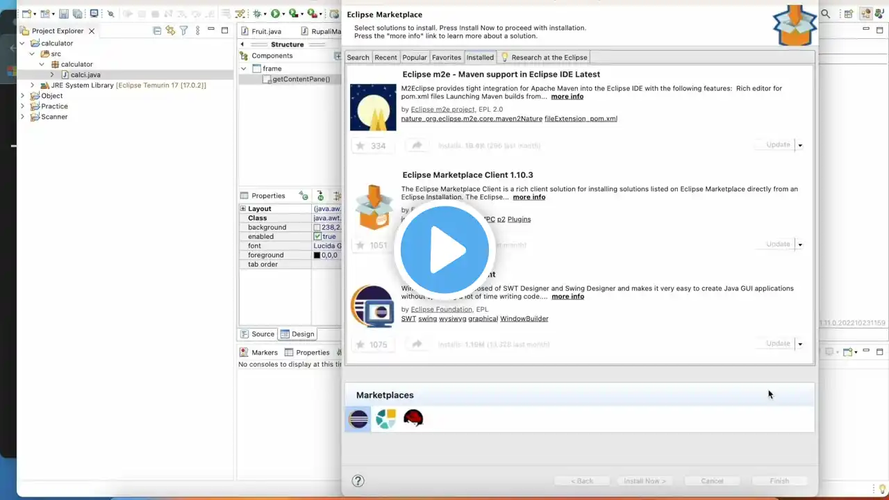The image size is (889, 500).
Task: Click the fileExtension_pom.xml tag link
Action: (x=581, y=119)
